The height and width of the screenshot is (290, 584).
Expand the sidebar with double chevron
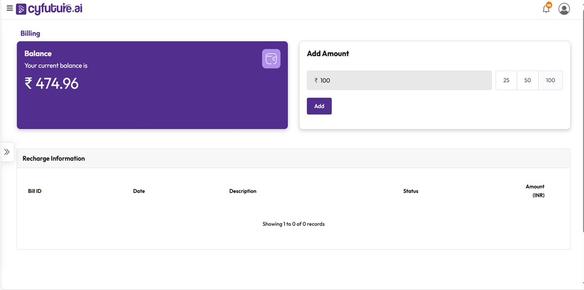(x=7, y=152)
